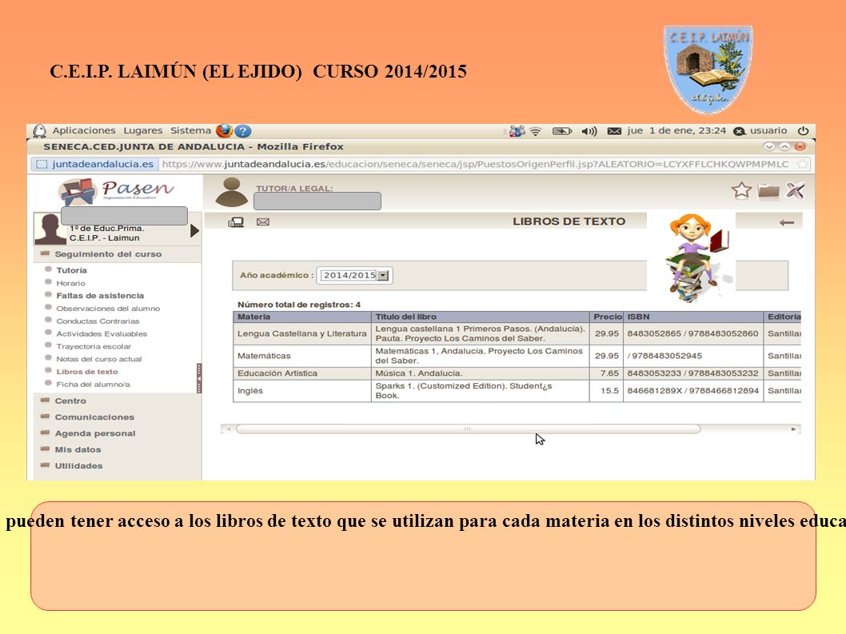
Task: Bookmark page with URL bar star
Action: [803, 164]
